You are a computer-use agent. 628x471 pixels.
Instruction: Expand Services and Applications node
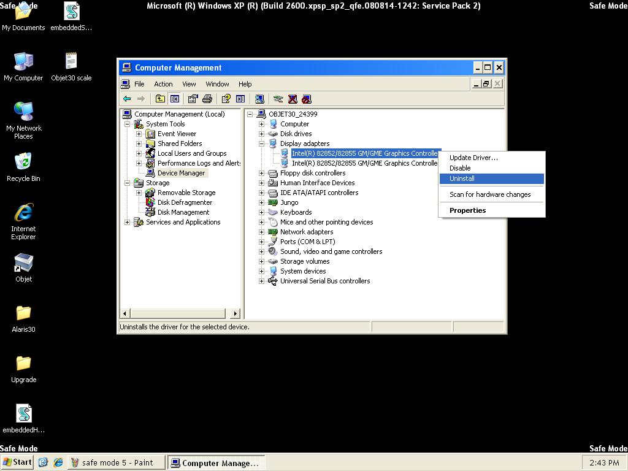tap(128, 222)
